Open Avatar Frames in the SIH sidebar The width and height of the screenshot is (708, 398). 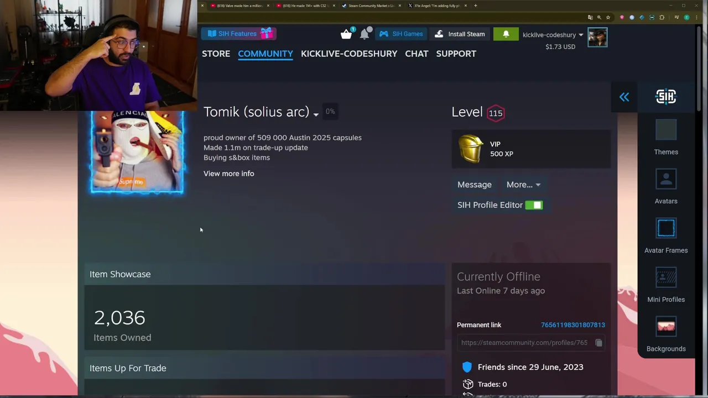point(666,236)
